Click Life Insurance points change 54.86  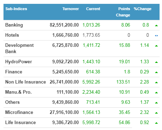click(x=124, y=122)
